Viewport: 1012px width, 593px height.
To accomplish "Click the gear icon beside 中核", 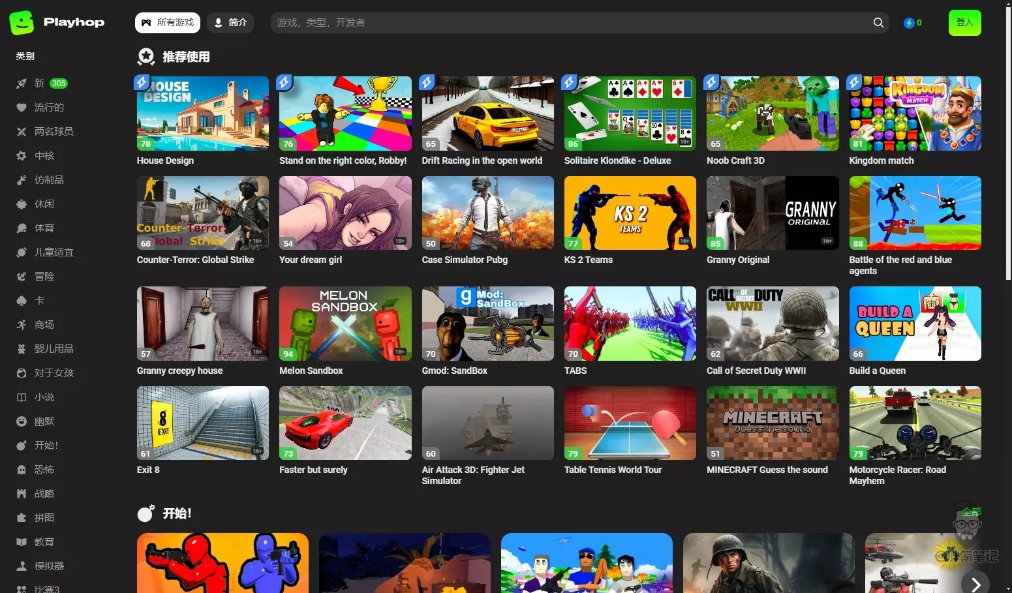I will [x=22, y=156].
